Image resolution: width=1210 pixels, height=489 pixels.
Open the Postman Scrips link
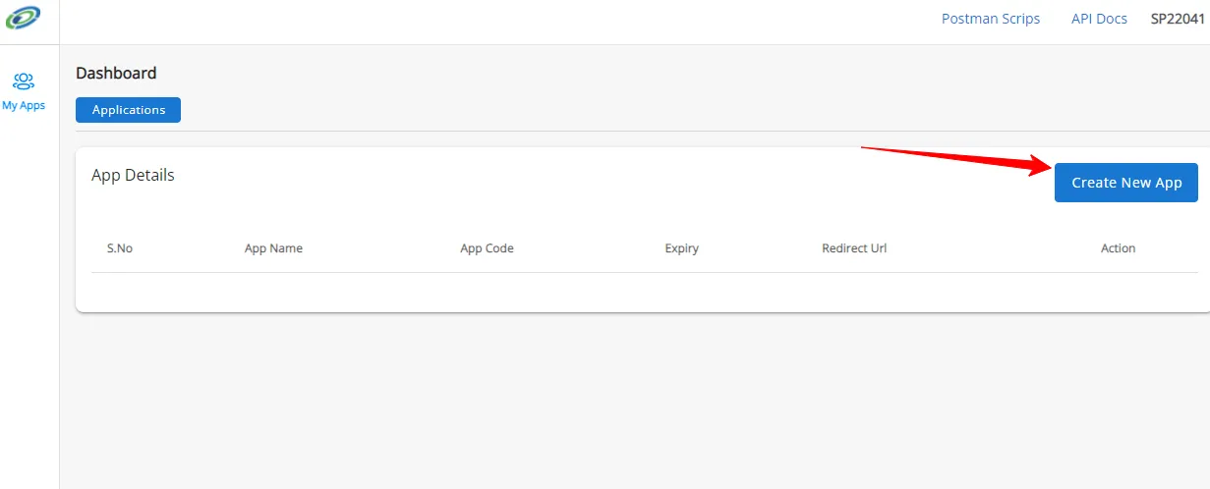(990, 19)
